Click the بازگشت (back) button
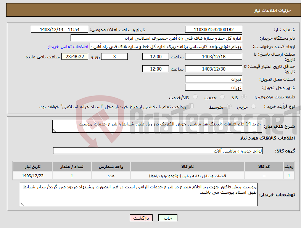 [141, 218]
